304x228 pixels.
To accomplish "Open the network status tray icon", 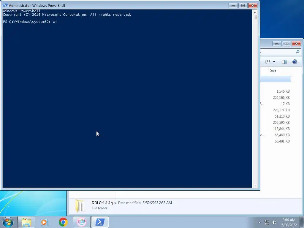I will (x=267, y=222).
